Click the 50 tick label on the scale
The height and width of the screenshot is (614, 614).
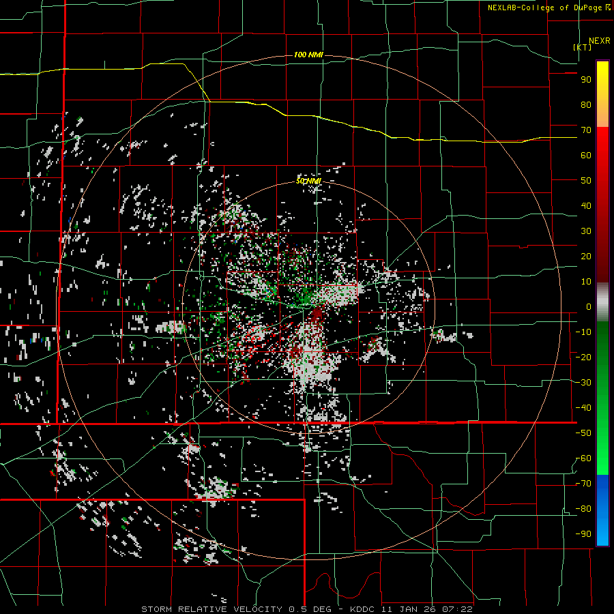586,181
